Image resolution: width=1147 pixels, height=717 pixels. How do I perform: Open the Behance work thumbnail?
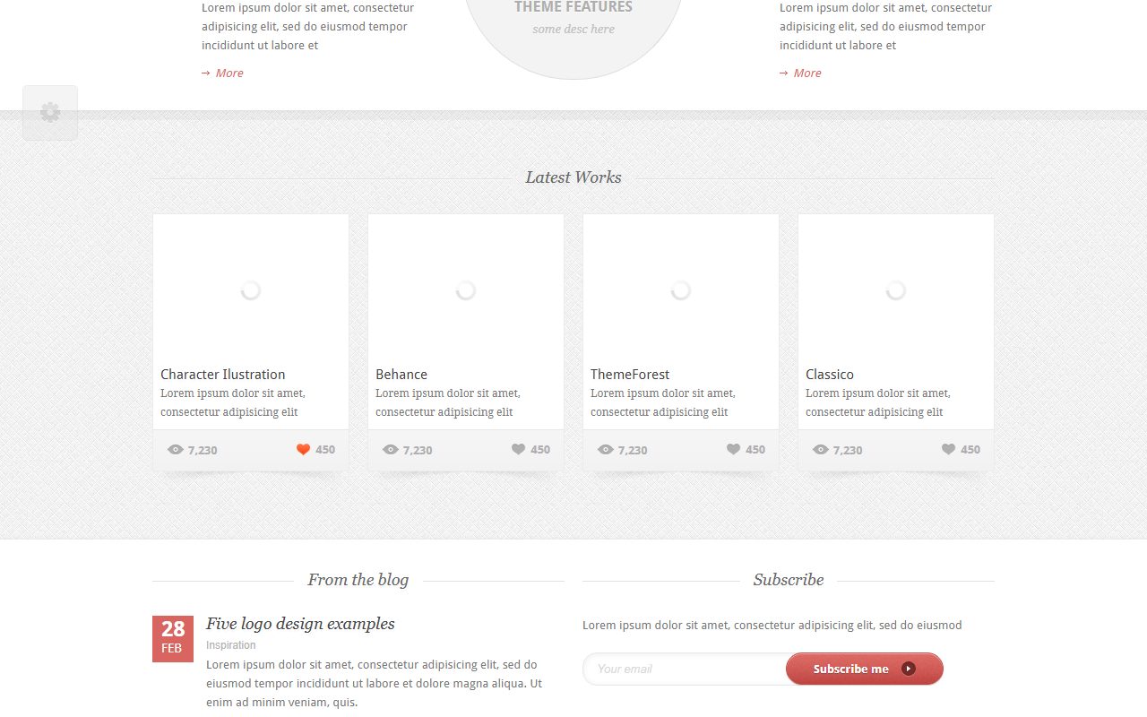point(466,289)
